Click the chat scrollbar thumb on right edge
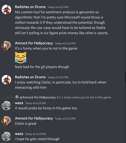The width and height of the screenshot is (126, 143). click(x=125, y=77)
